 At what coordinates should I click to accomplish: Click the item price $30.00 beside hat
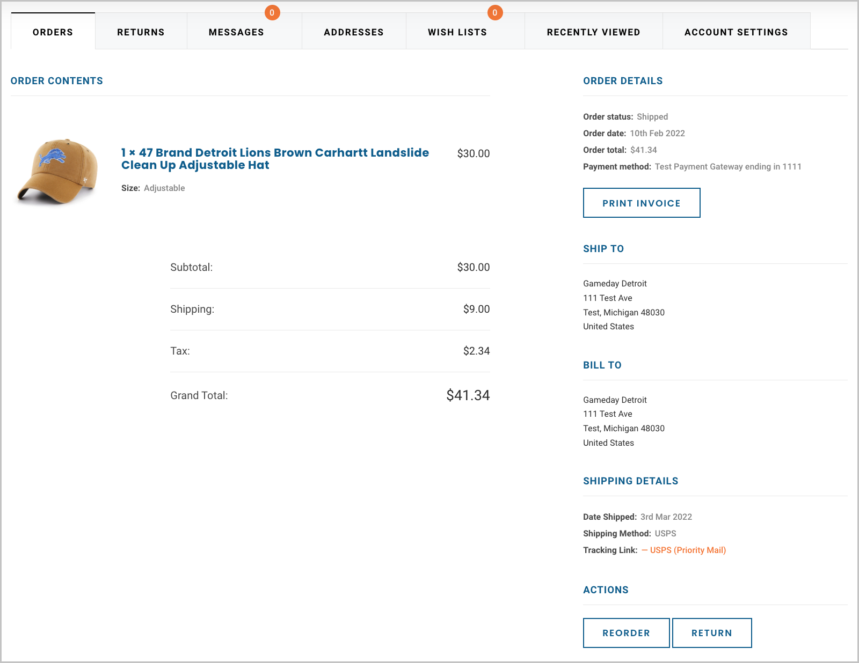pos(474,153)
